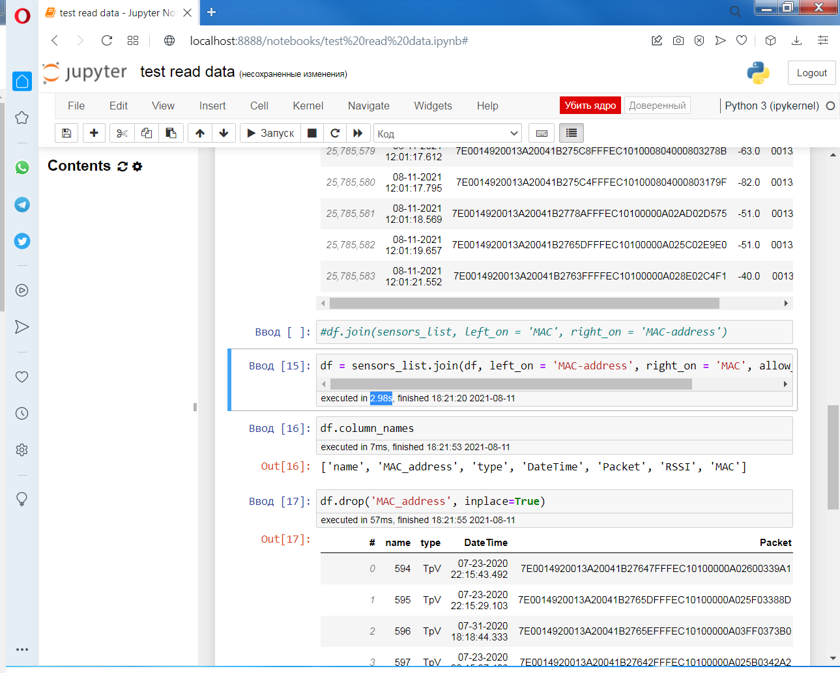The width and height of the screenshot is (840, 673).
Task: Open Telegram in the Opera sidebar
Action: pos(22,205)
